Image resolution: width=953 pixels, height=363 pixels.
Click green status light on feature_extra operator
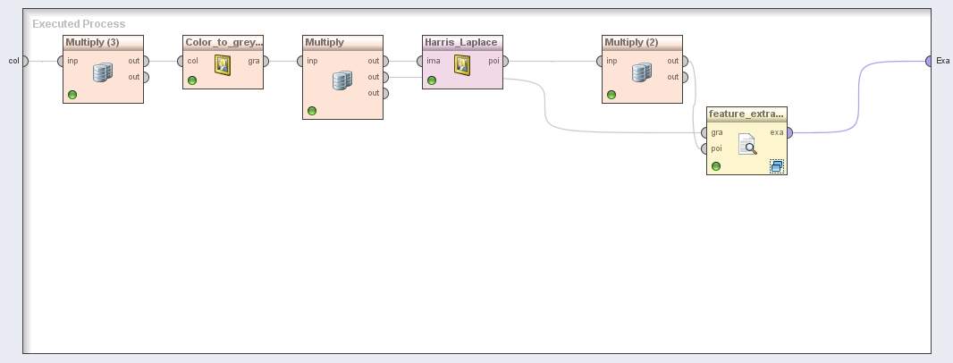click(x=716, y=166)
